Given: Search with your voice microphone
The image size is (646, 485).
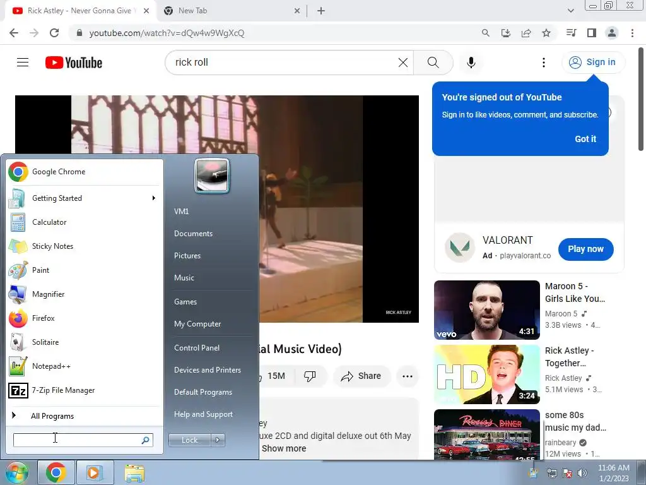Looking at the screenshot, I should [x=471, y=63].
